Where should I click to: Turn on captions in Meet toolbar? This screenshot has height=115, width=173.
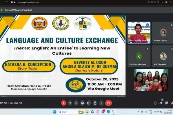pos(76,103)
